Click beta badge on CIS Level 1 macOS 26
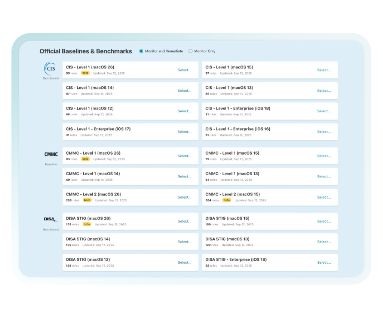383x318 pixels. tap(85, 73)
